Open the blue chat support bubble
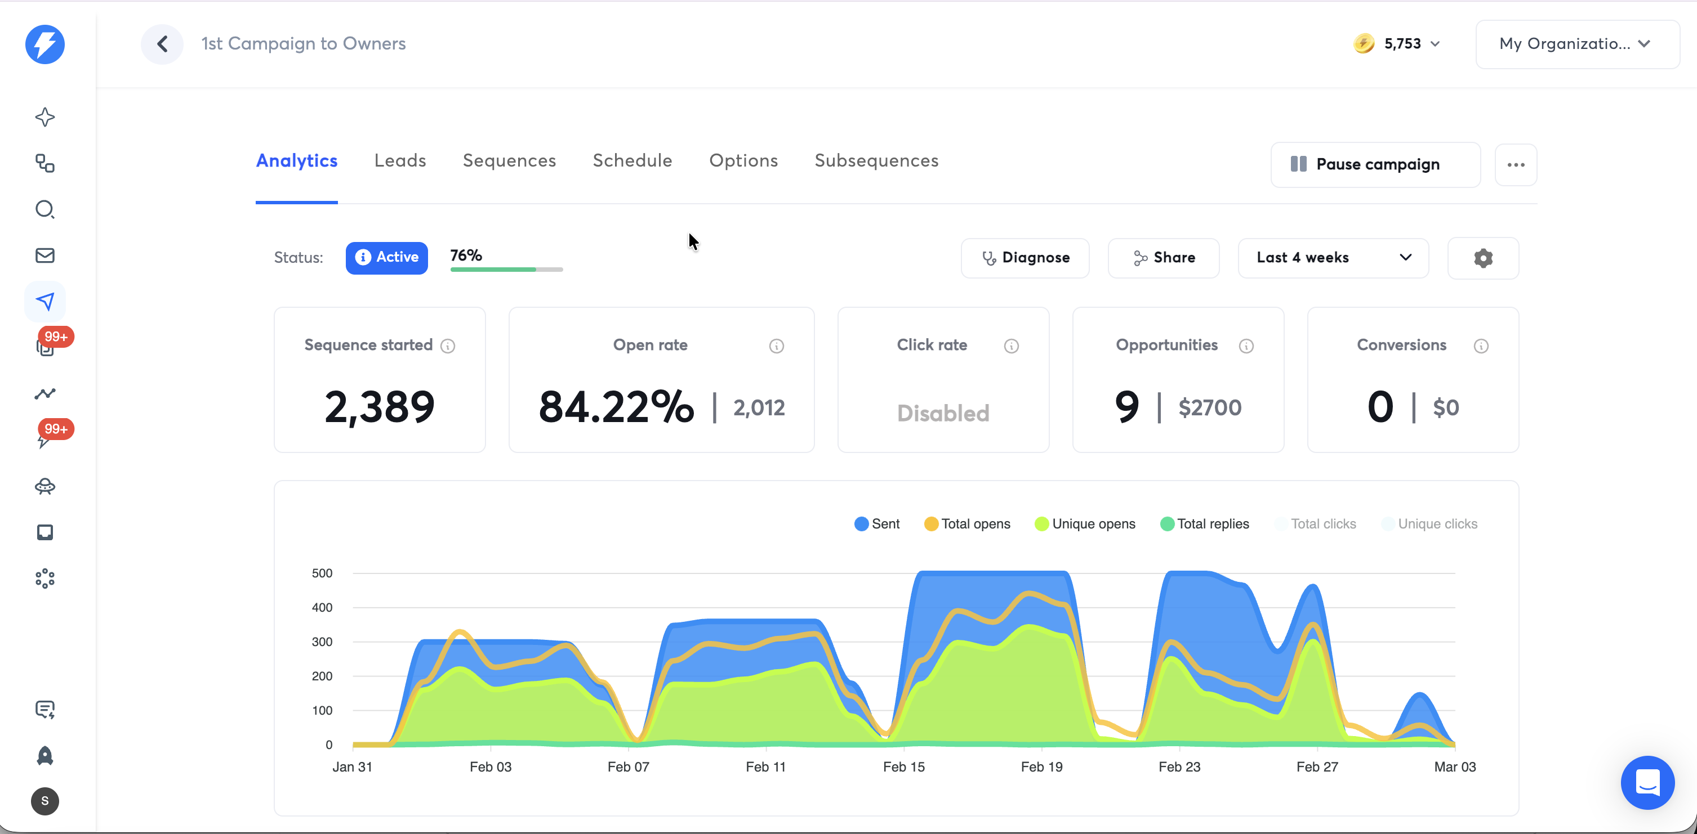Image resolution: width=1697 pixels, height=834 pixels. tap(1647, 783)
